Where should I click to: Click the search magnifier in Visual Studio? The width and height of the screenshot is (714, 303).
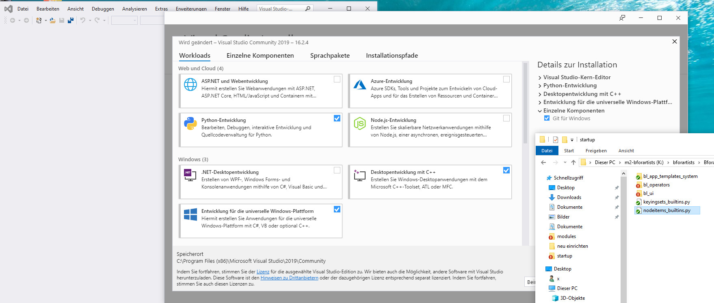(x=308, y=9)
